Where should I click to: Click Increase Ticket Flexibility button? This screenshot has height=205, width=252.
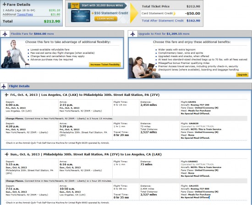point(105,64)
